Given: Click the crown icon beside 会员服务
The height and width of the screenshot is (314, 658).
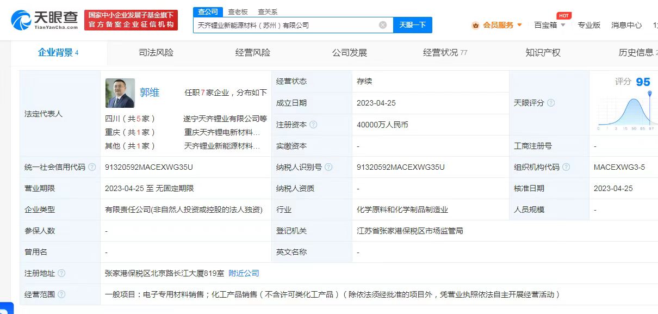Looking at the screenshot, I should pyautogui.click(x=475, y=25).
